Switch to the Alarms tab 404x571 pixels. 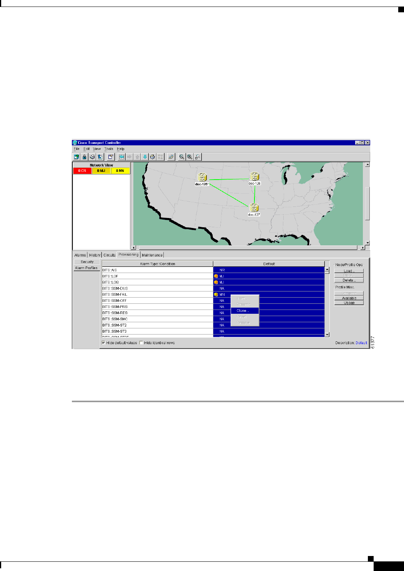pyautogui.click(x=80, y=255)
